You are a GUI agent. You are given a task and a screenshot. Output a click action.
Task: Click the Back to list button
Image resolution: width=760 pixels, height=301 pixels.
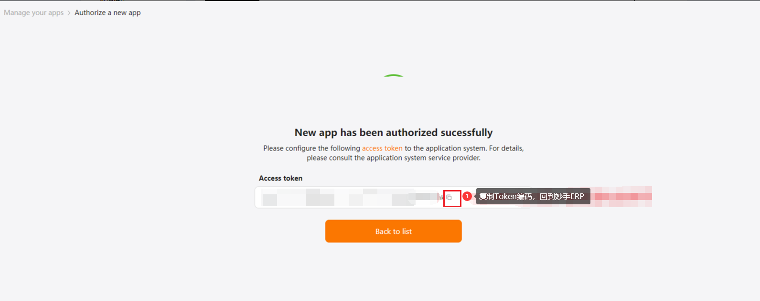(x=394, y=231)
